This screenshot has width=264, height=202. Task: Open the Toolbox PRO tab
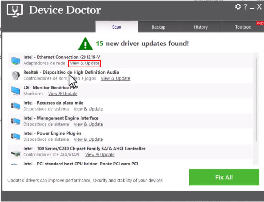tap(243, 27)
